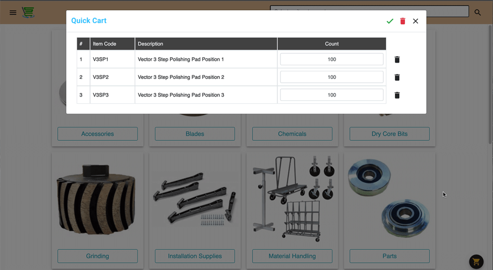Select the count field for V3SP3
Screen dimensions: 493x270
332,95
